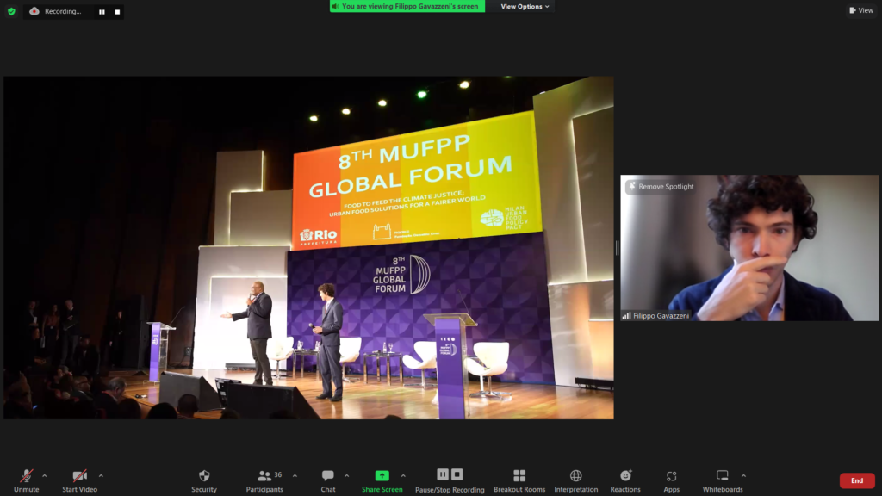Expand audio settings arrow next to Unmute
Image resolution: width=882 pixels, height=496 pixels.
tap(45, 475)
